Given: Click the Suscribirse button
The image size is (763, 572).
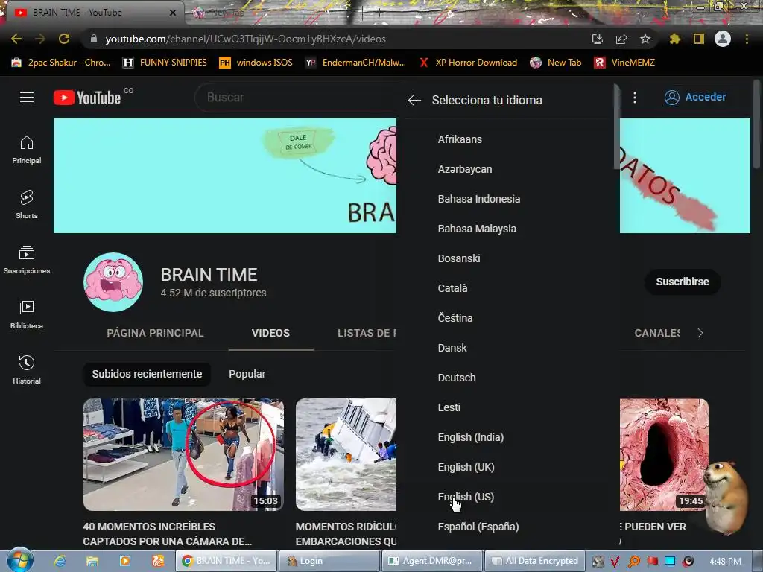Looking at the screenshot, I should tap(683, 282).
